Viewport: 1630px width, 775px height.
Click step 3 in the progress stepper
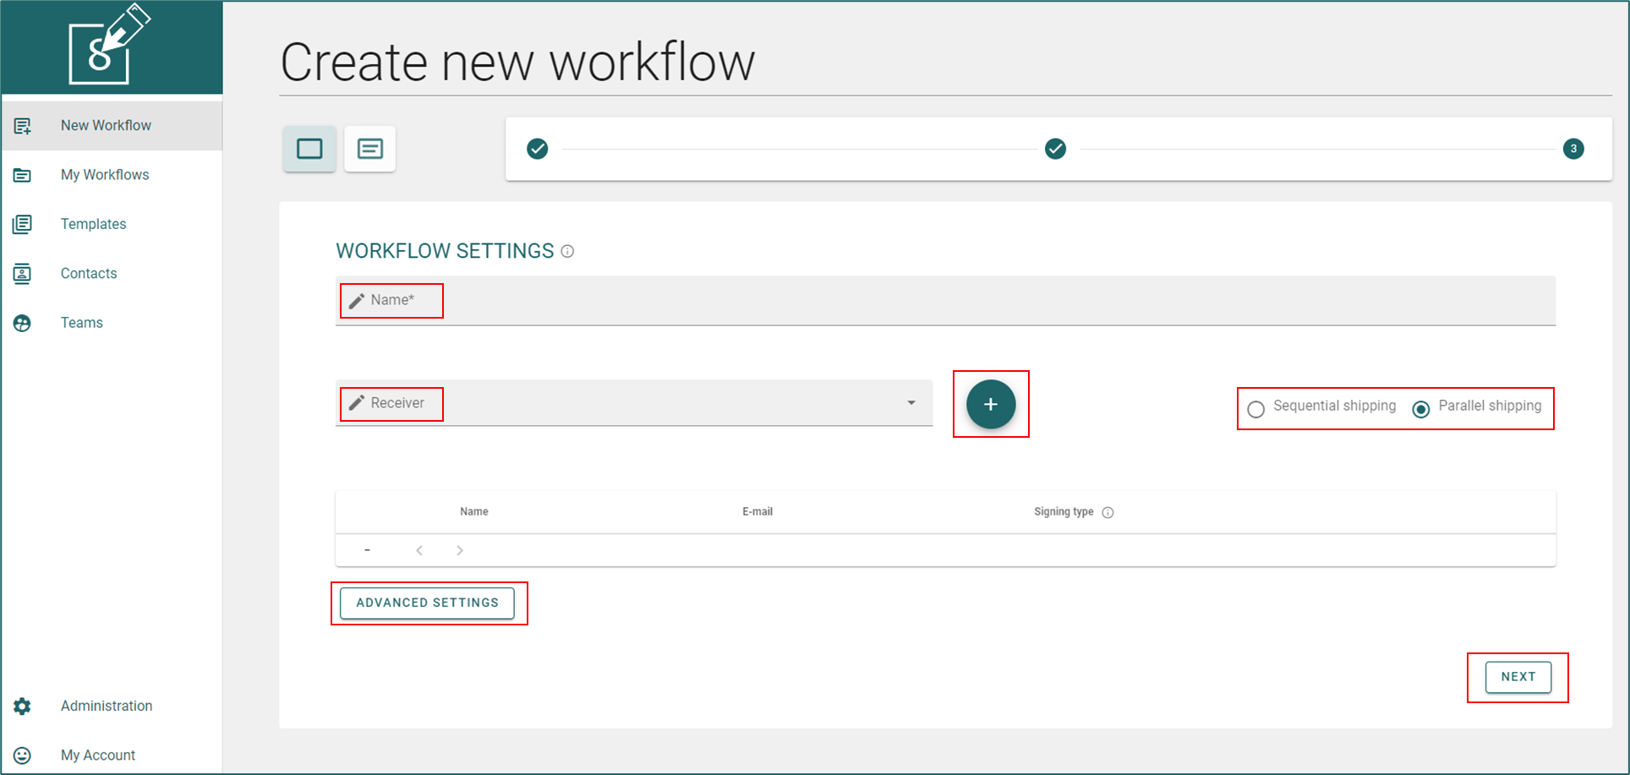(1573, 149)
